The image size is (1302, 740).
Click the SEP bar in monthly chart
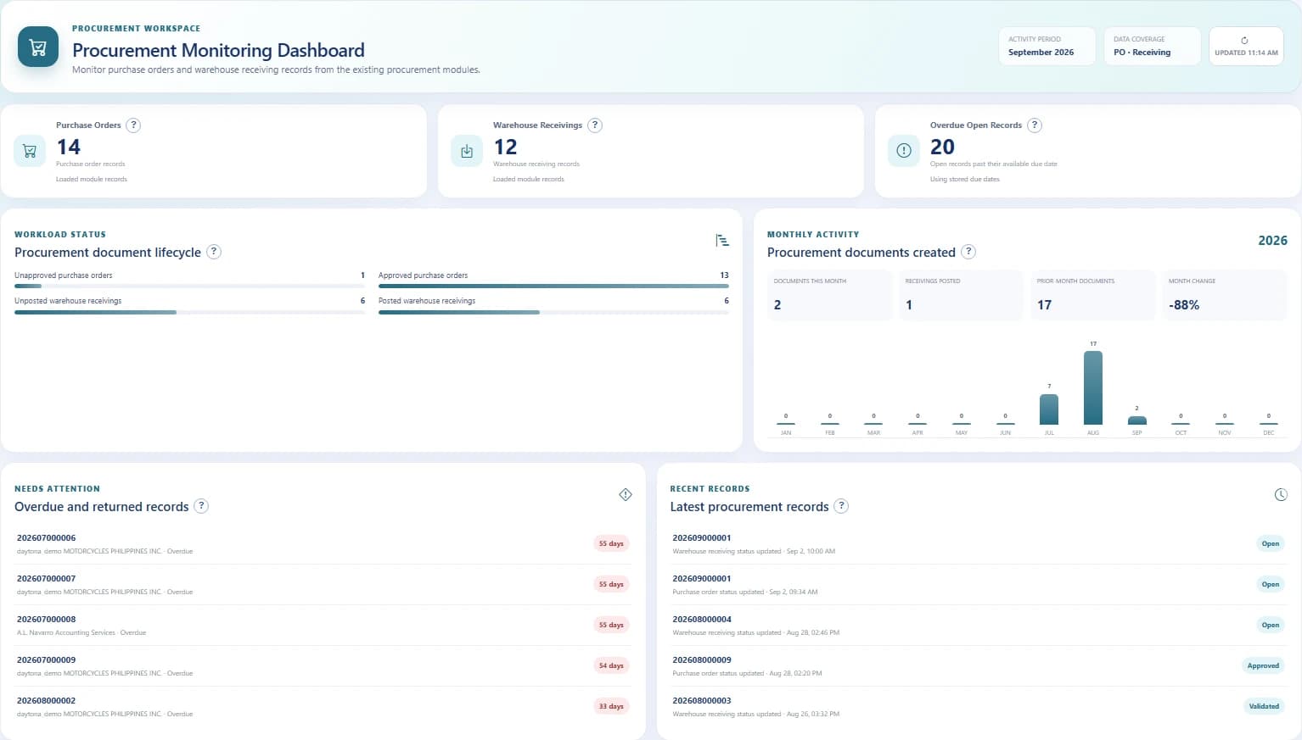(x=1137, y=420)
